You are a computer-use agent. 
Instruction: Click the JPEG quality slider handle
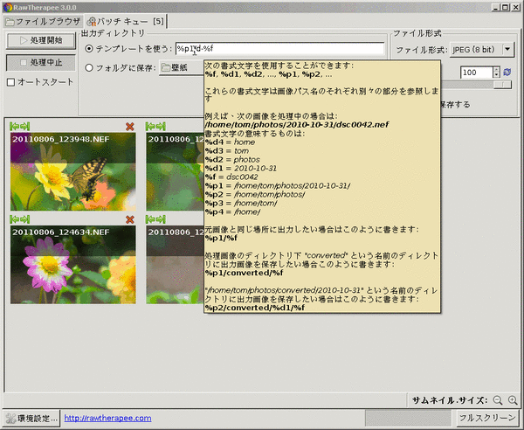pos(502,85)
